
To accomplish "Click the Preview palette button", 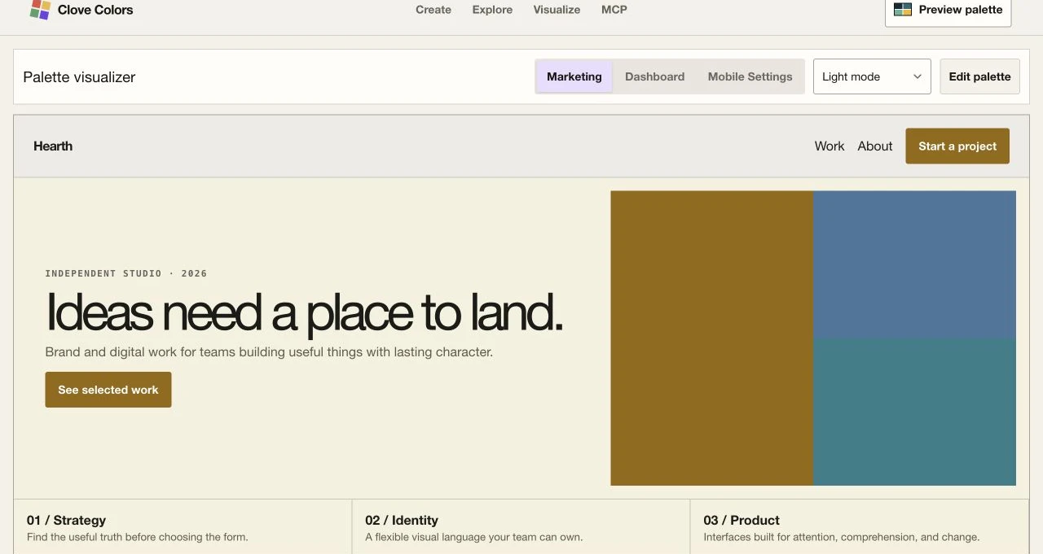I will [948, 11].
